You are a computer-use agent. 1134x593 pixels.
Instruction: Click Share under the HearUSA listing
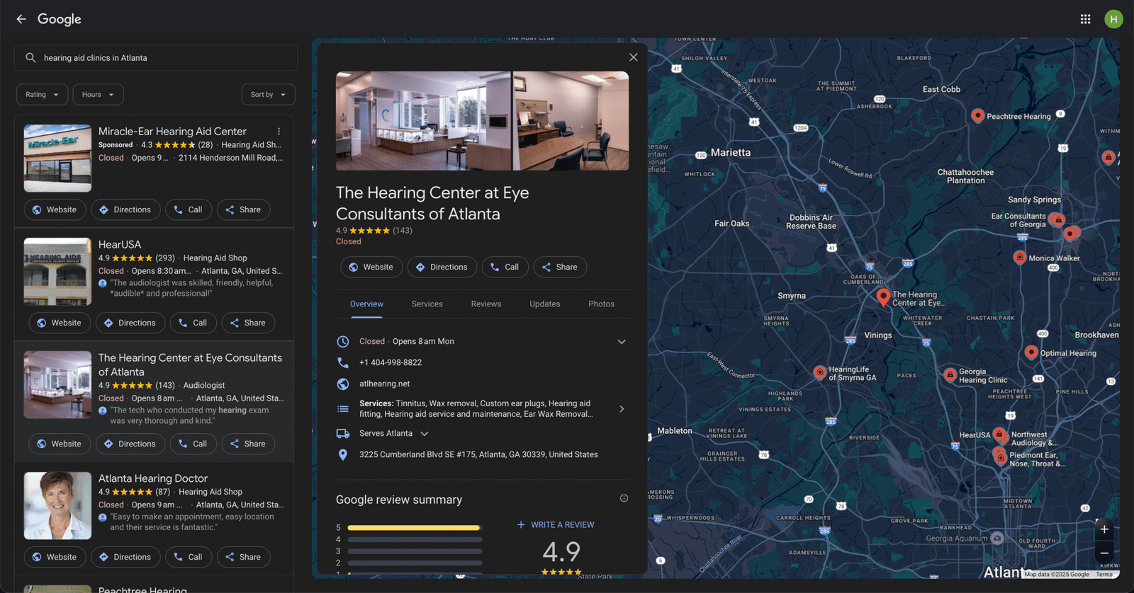point(248,323)
